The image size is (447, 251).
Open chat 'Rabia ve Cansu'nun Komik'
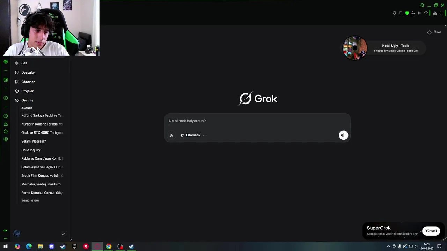(x=42, y=158)
